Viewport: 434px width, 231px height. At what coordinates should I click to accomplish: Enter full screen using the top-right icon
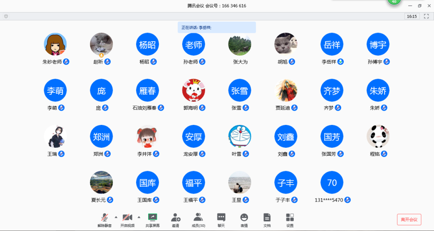pos(426,16)
